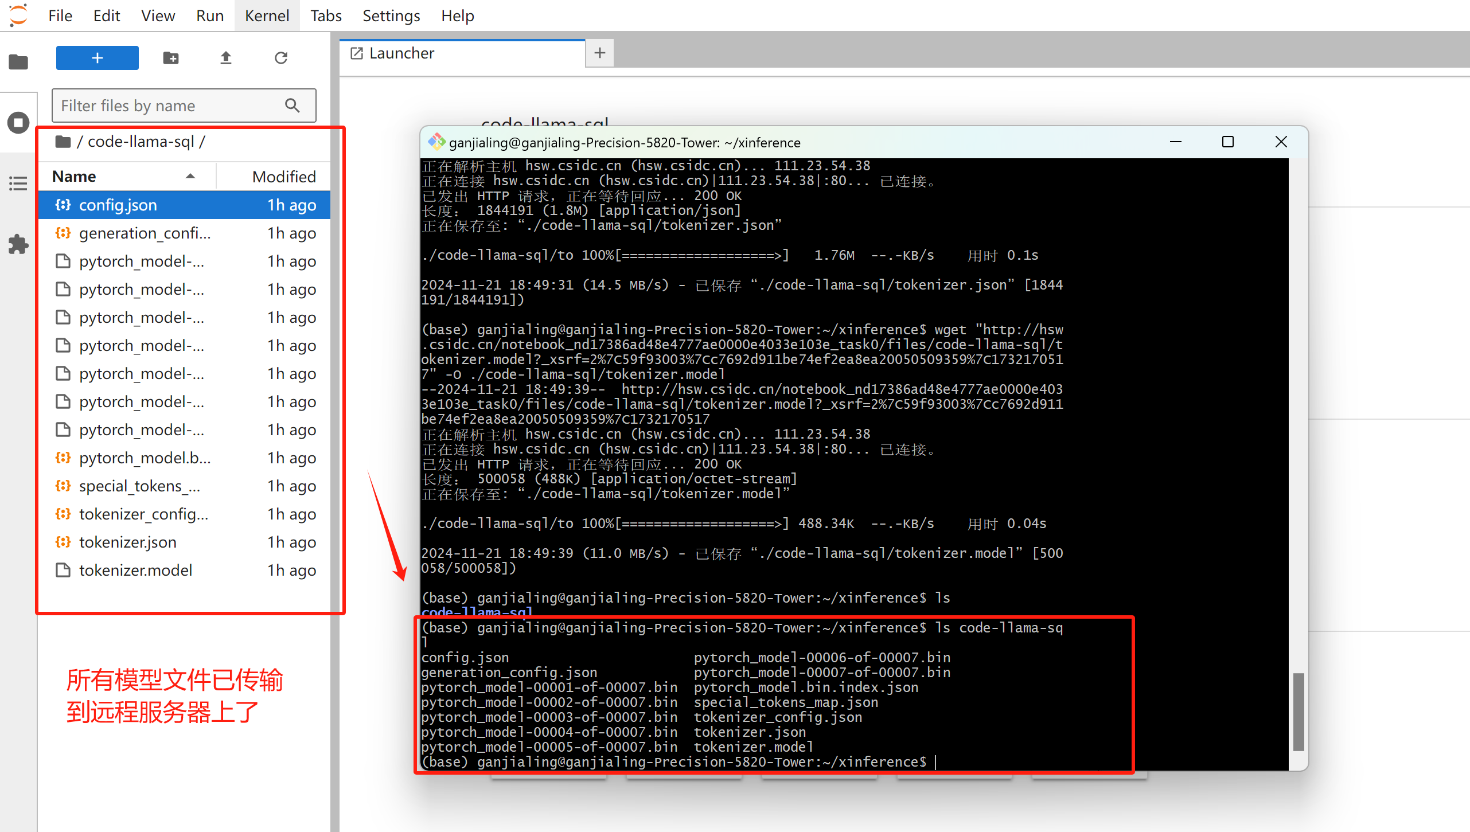Image resolution: width=1470 pixels, height=832 pixels.
Task: Click the JSON icon beside config.json
Action: pyautogui.click(x=63, y=205)
